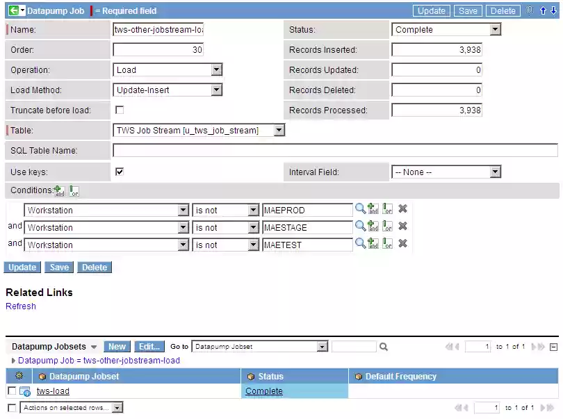Screen dimensions: 563x419
Task: Click the reference icon next to tws-load row
Action: point(24,391)
